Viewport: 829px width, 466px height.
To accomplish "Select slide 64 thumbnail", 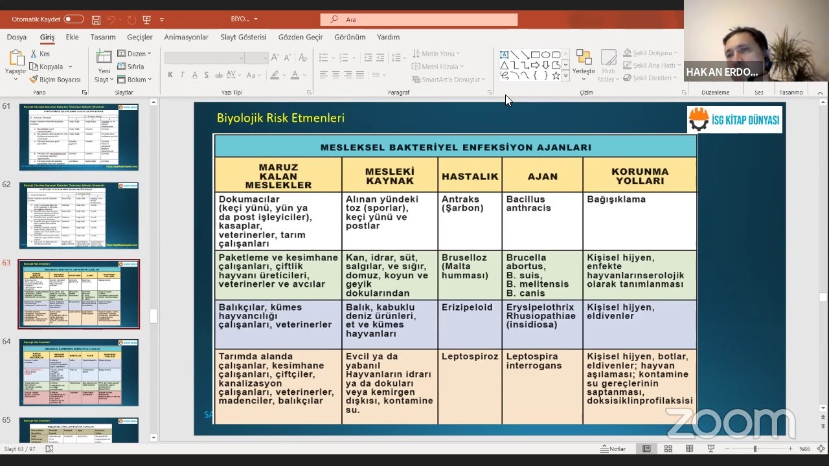I will tap(78, 372).
